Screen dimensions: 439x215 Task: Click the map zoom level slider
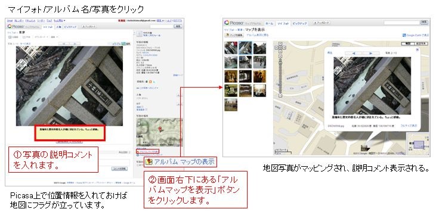pos(280,76)
